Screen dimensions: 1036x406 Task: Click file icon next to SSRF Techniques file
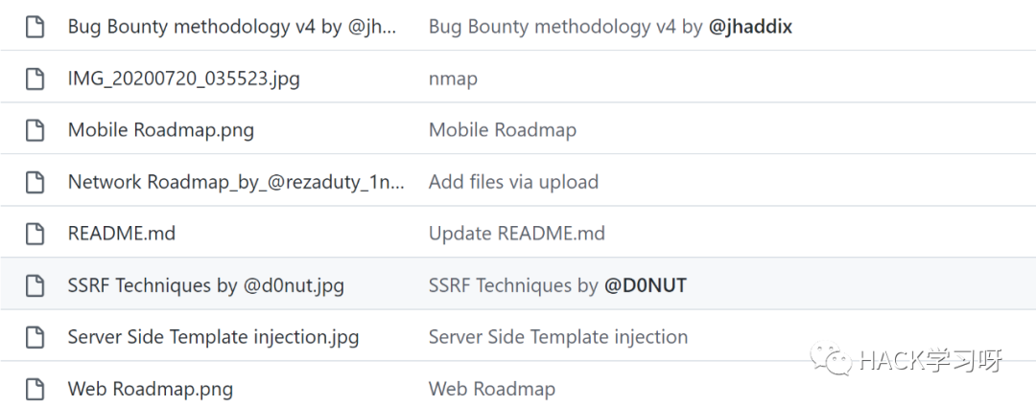click(x=35, y=285)
